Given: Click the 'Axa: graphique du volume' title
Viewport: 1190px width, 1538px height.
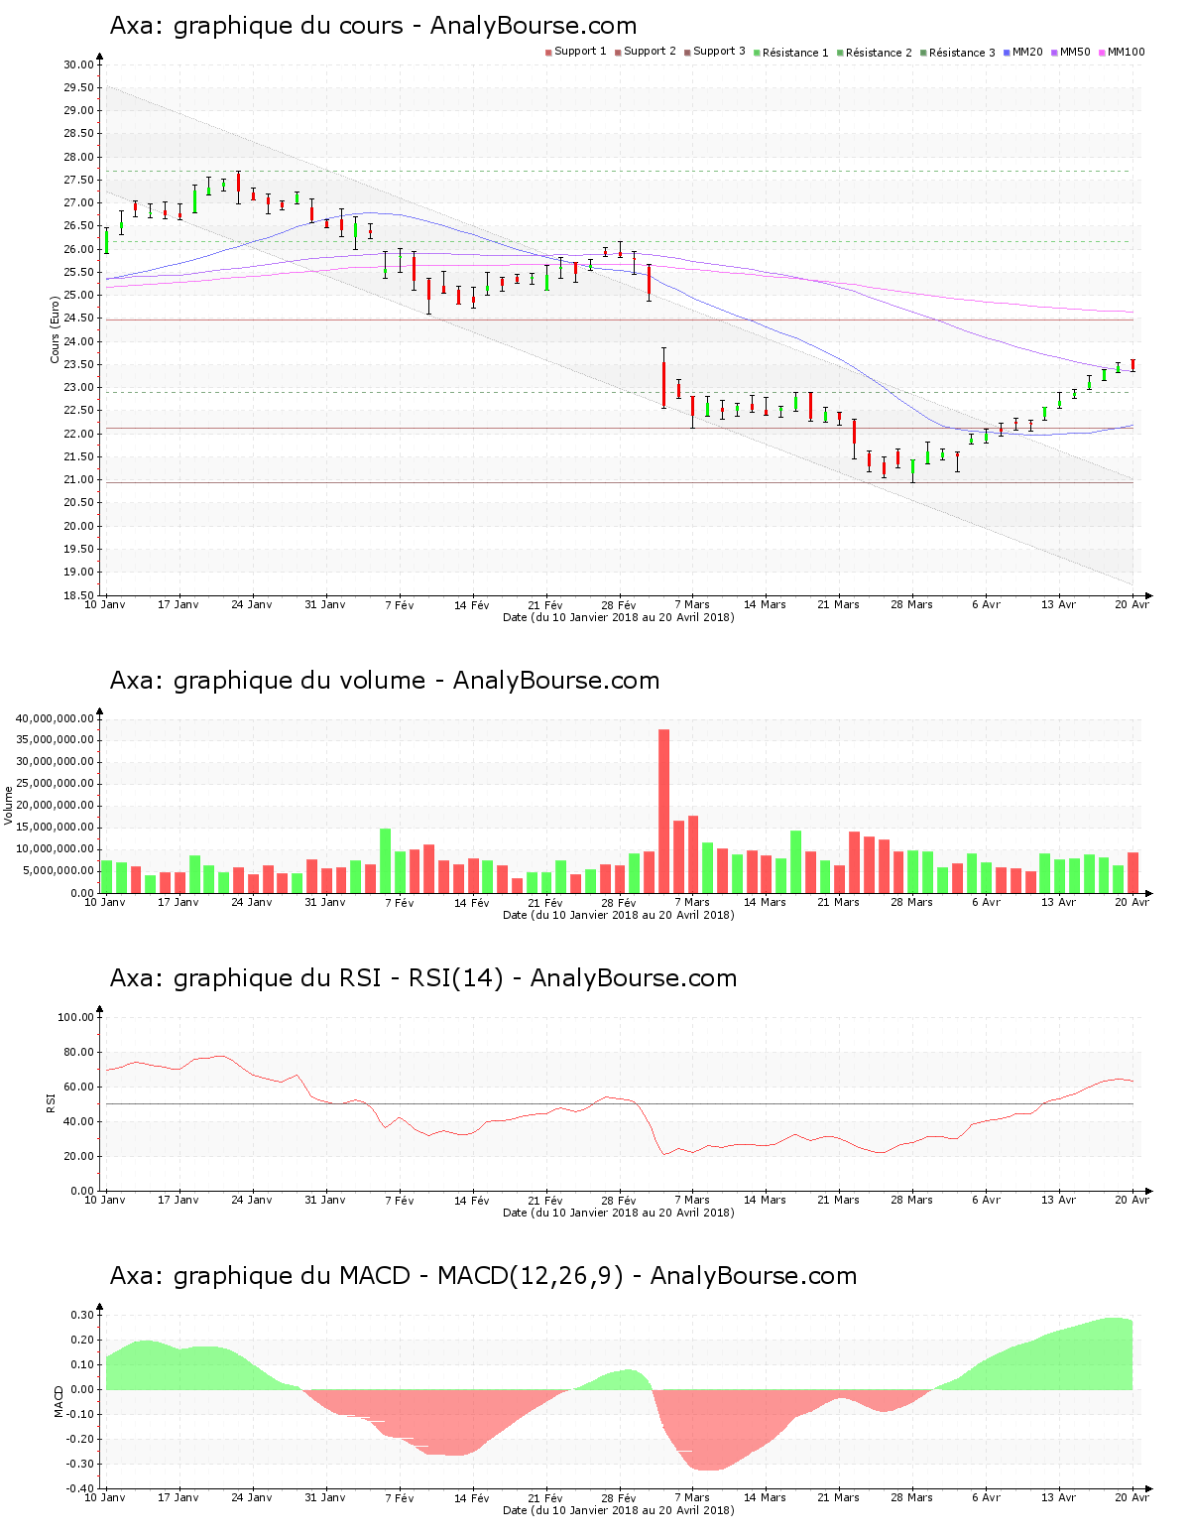Looking at the screenshot, I should pyautogui.click(x=384, y=681).
